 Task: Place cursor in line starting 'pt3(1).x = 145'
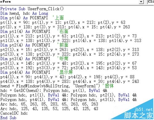[68, 63]
